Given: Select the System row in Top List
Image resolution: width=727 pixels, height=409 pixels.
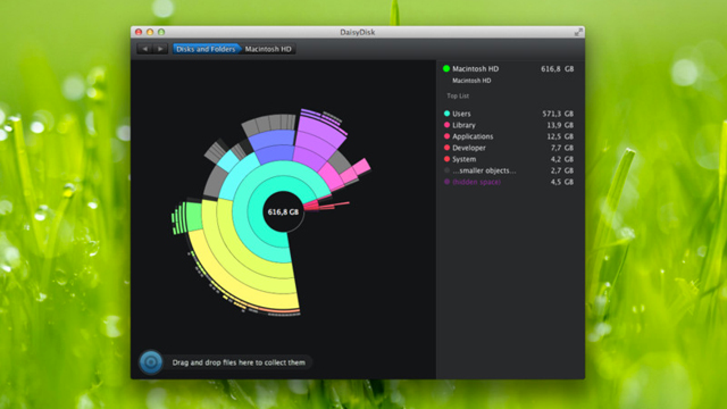Looking at the screenshot, I should [x=508, y=159].
